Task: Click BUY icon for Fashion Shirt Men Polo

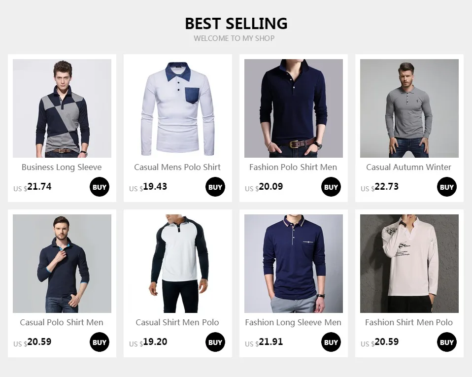Action: point(447,342)
